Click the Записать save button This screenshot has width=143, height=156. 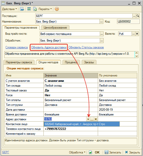pyautogui.click(x=113, y=152)
